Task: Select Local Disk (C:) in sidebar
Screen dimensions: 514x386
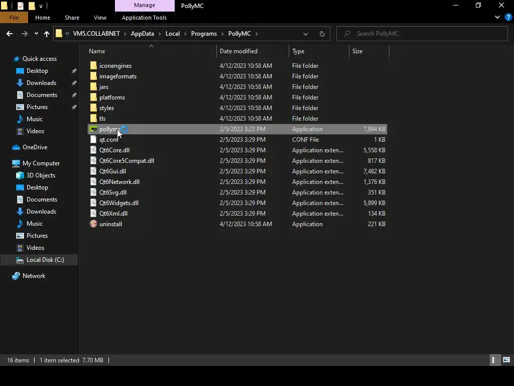Action: 39,260
